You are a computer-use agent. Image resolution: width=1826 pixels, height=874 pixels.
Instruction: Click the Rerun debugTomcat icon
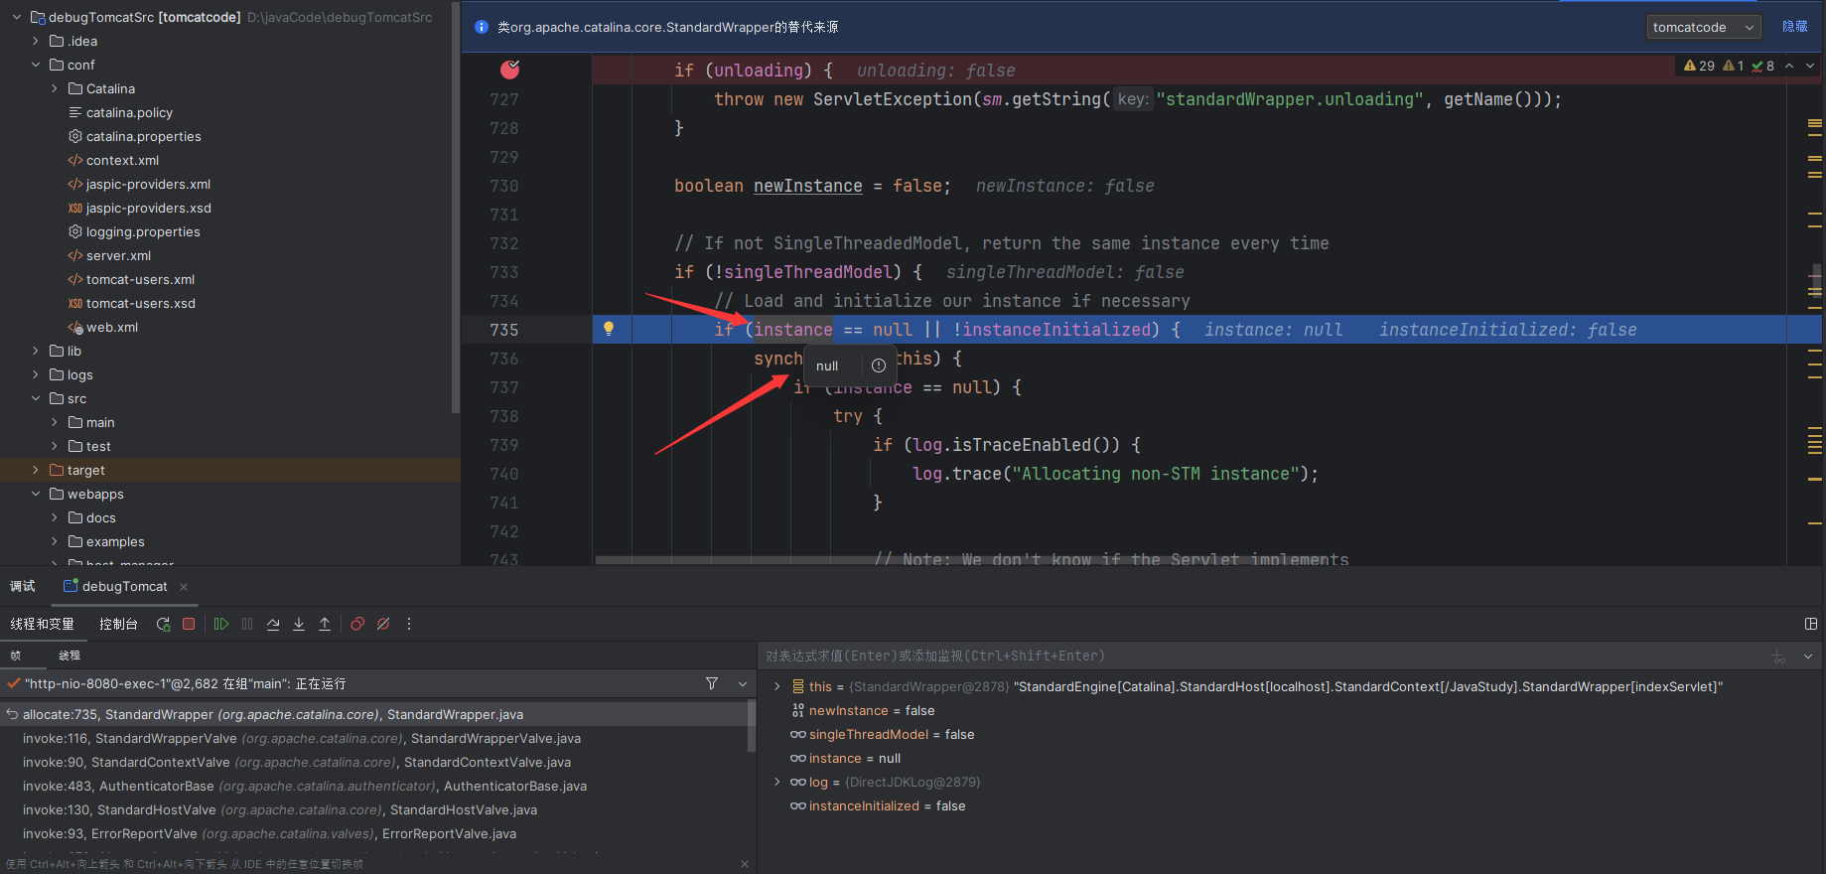coord(164,624)
